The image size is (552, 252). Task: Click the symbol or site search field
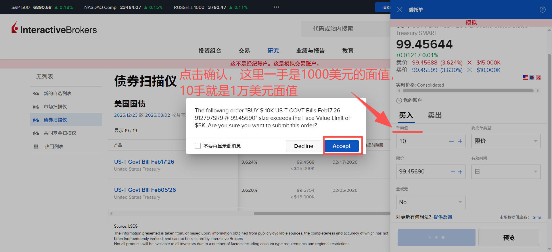pyautogui.click(x=345, y=29)
